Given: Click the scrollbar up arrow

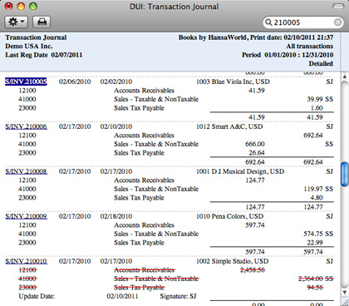Looking at the screenshot, I should [x=344, y=76].
